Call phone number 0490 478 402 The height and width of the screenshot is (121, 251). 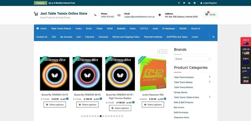[108, 17]
